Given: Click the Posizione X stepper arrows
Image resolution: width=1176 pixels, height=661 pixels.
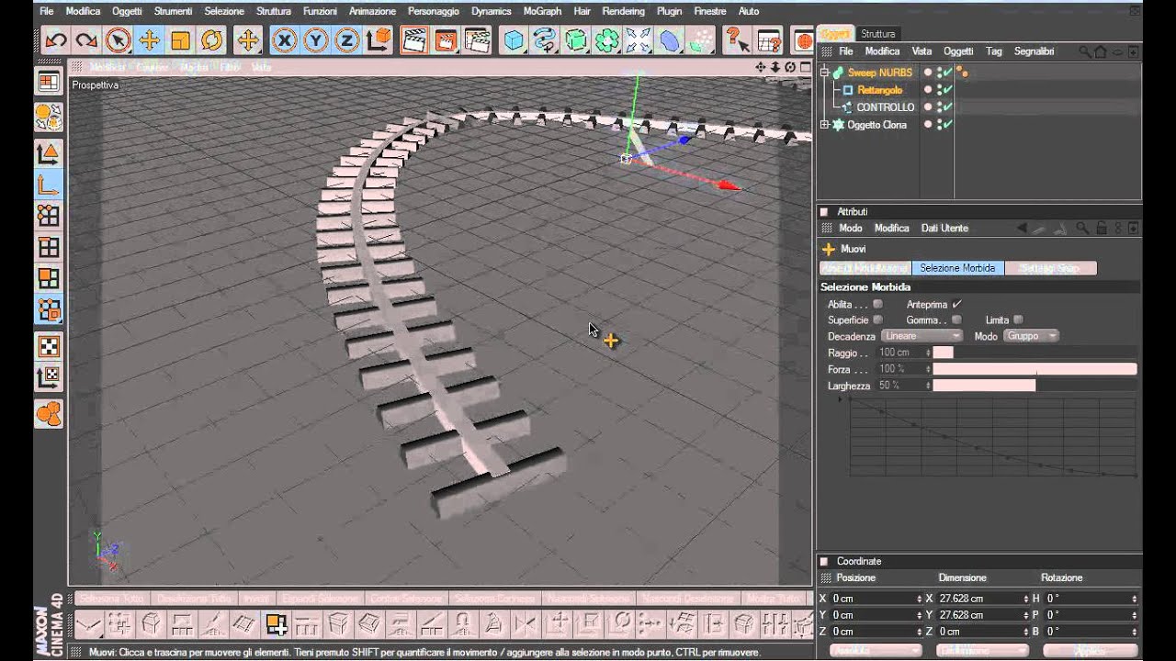Looking at the screenshot, I should click(920, 599).
